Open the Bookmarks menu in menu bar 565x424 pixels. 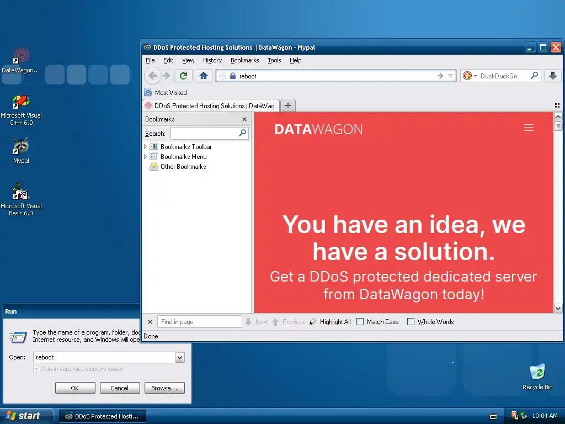point(244,60)
